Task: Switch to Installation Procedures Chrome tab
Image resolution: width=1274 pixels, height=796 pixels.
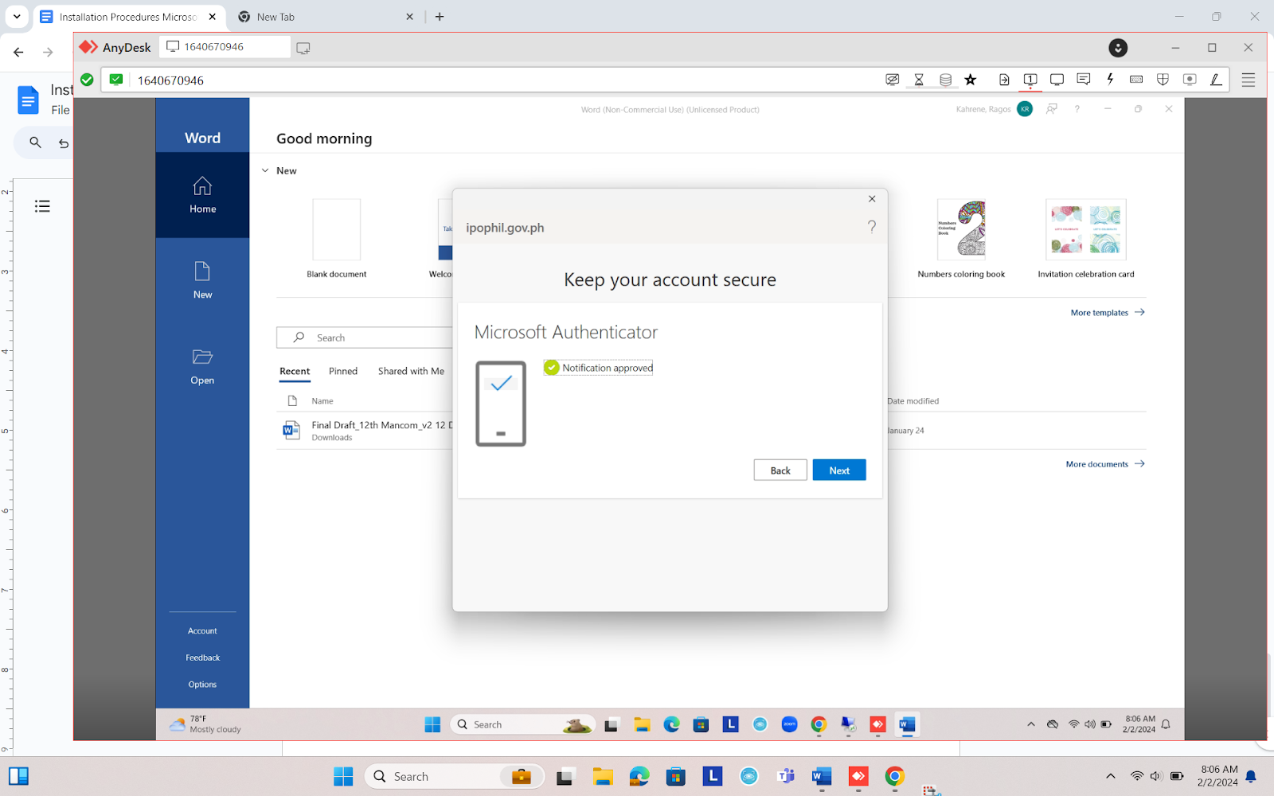Action: click(127, 17)
